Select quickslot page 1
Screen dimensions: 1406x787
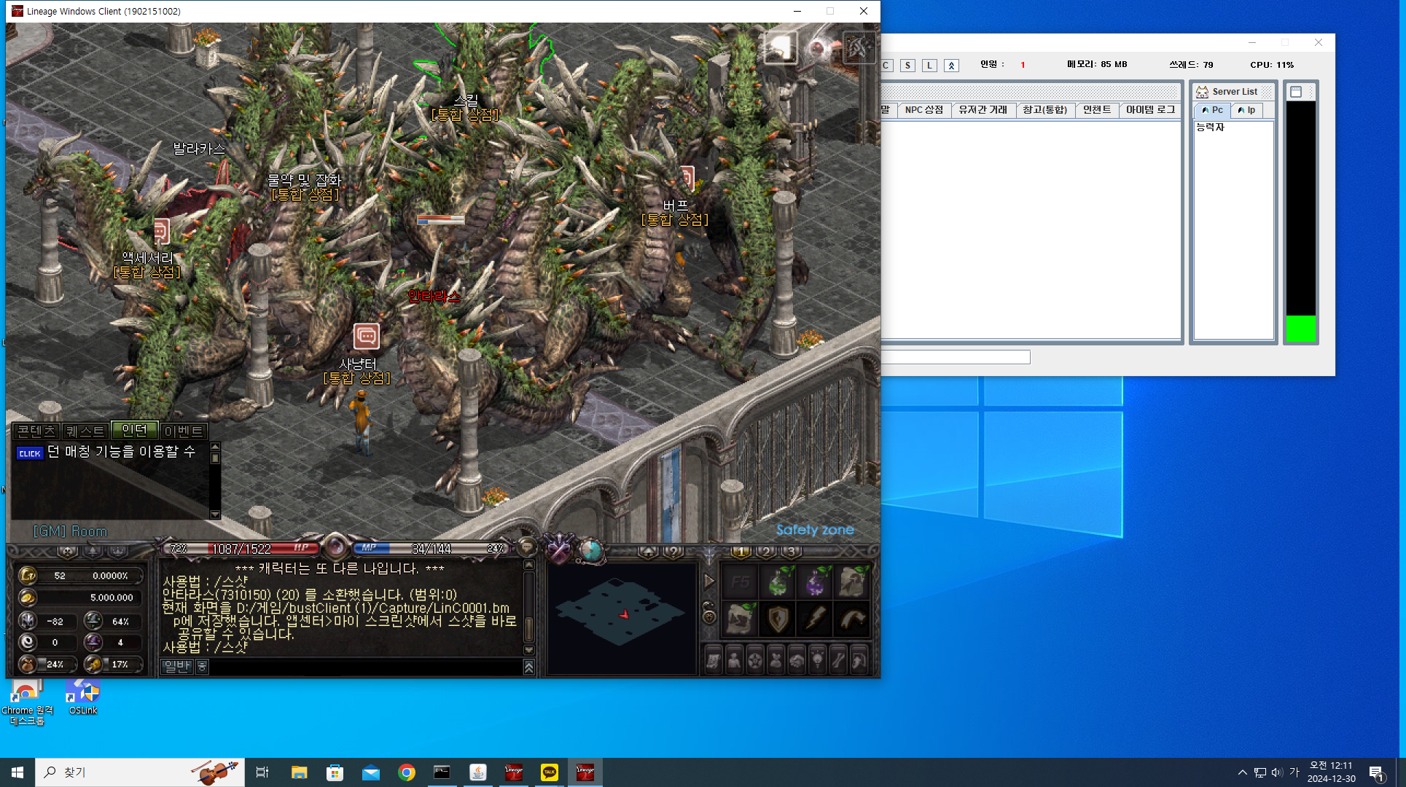tap(741, 552)
